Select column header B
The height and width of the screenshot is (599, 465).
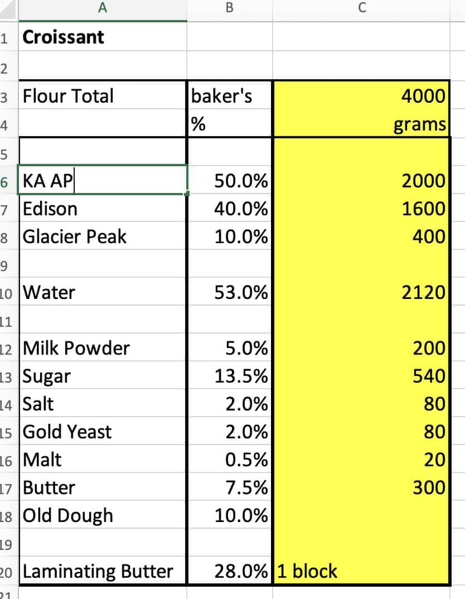[x=228, y=8]
